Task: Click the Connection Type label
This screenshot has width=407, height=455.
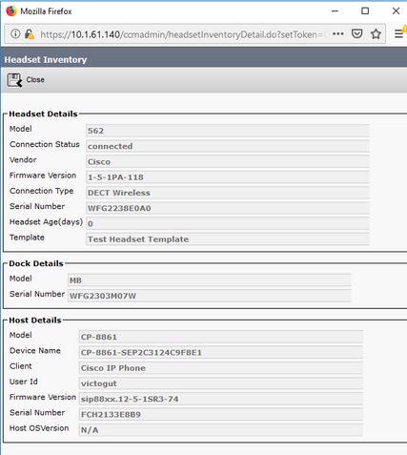Action: pyautogui.click(x=41, y=191)
